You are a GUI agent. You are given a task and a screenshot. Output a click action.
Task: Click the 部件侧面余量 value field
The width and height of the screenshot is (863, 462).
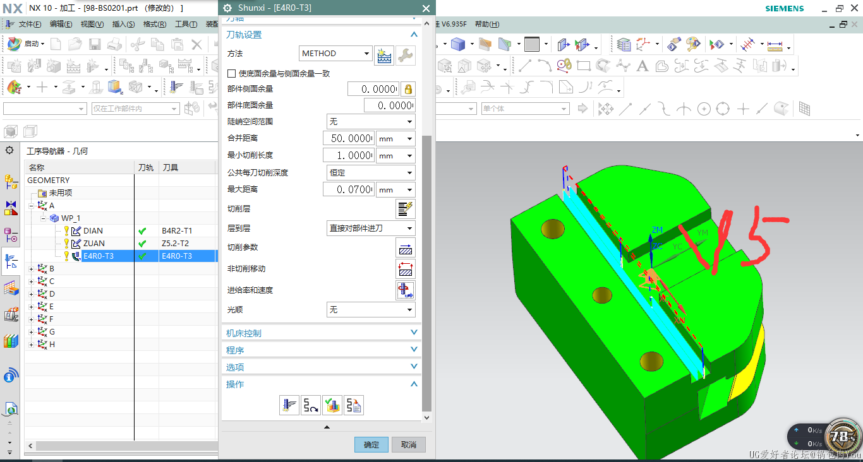pos(373,89)
